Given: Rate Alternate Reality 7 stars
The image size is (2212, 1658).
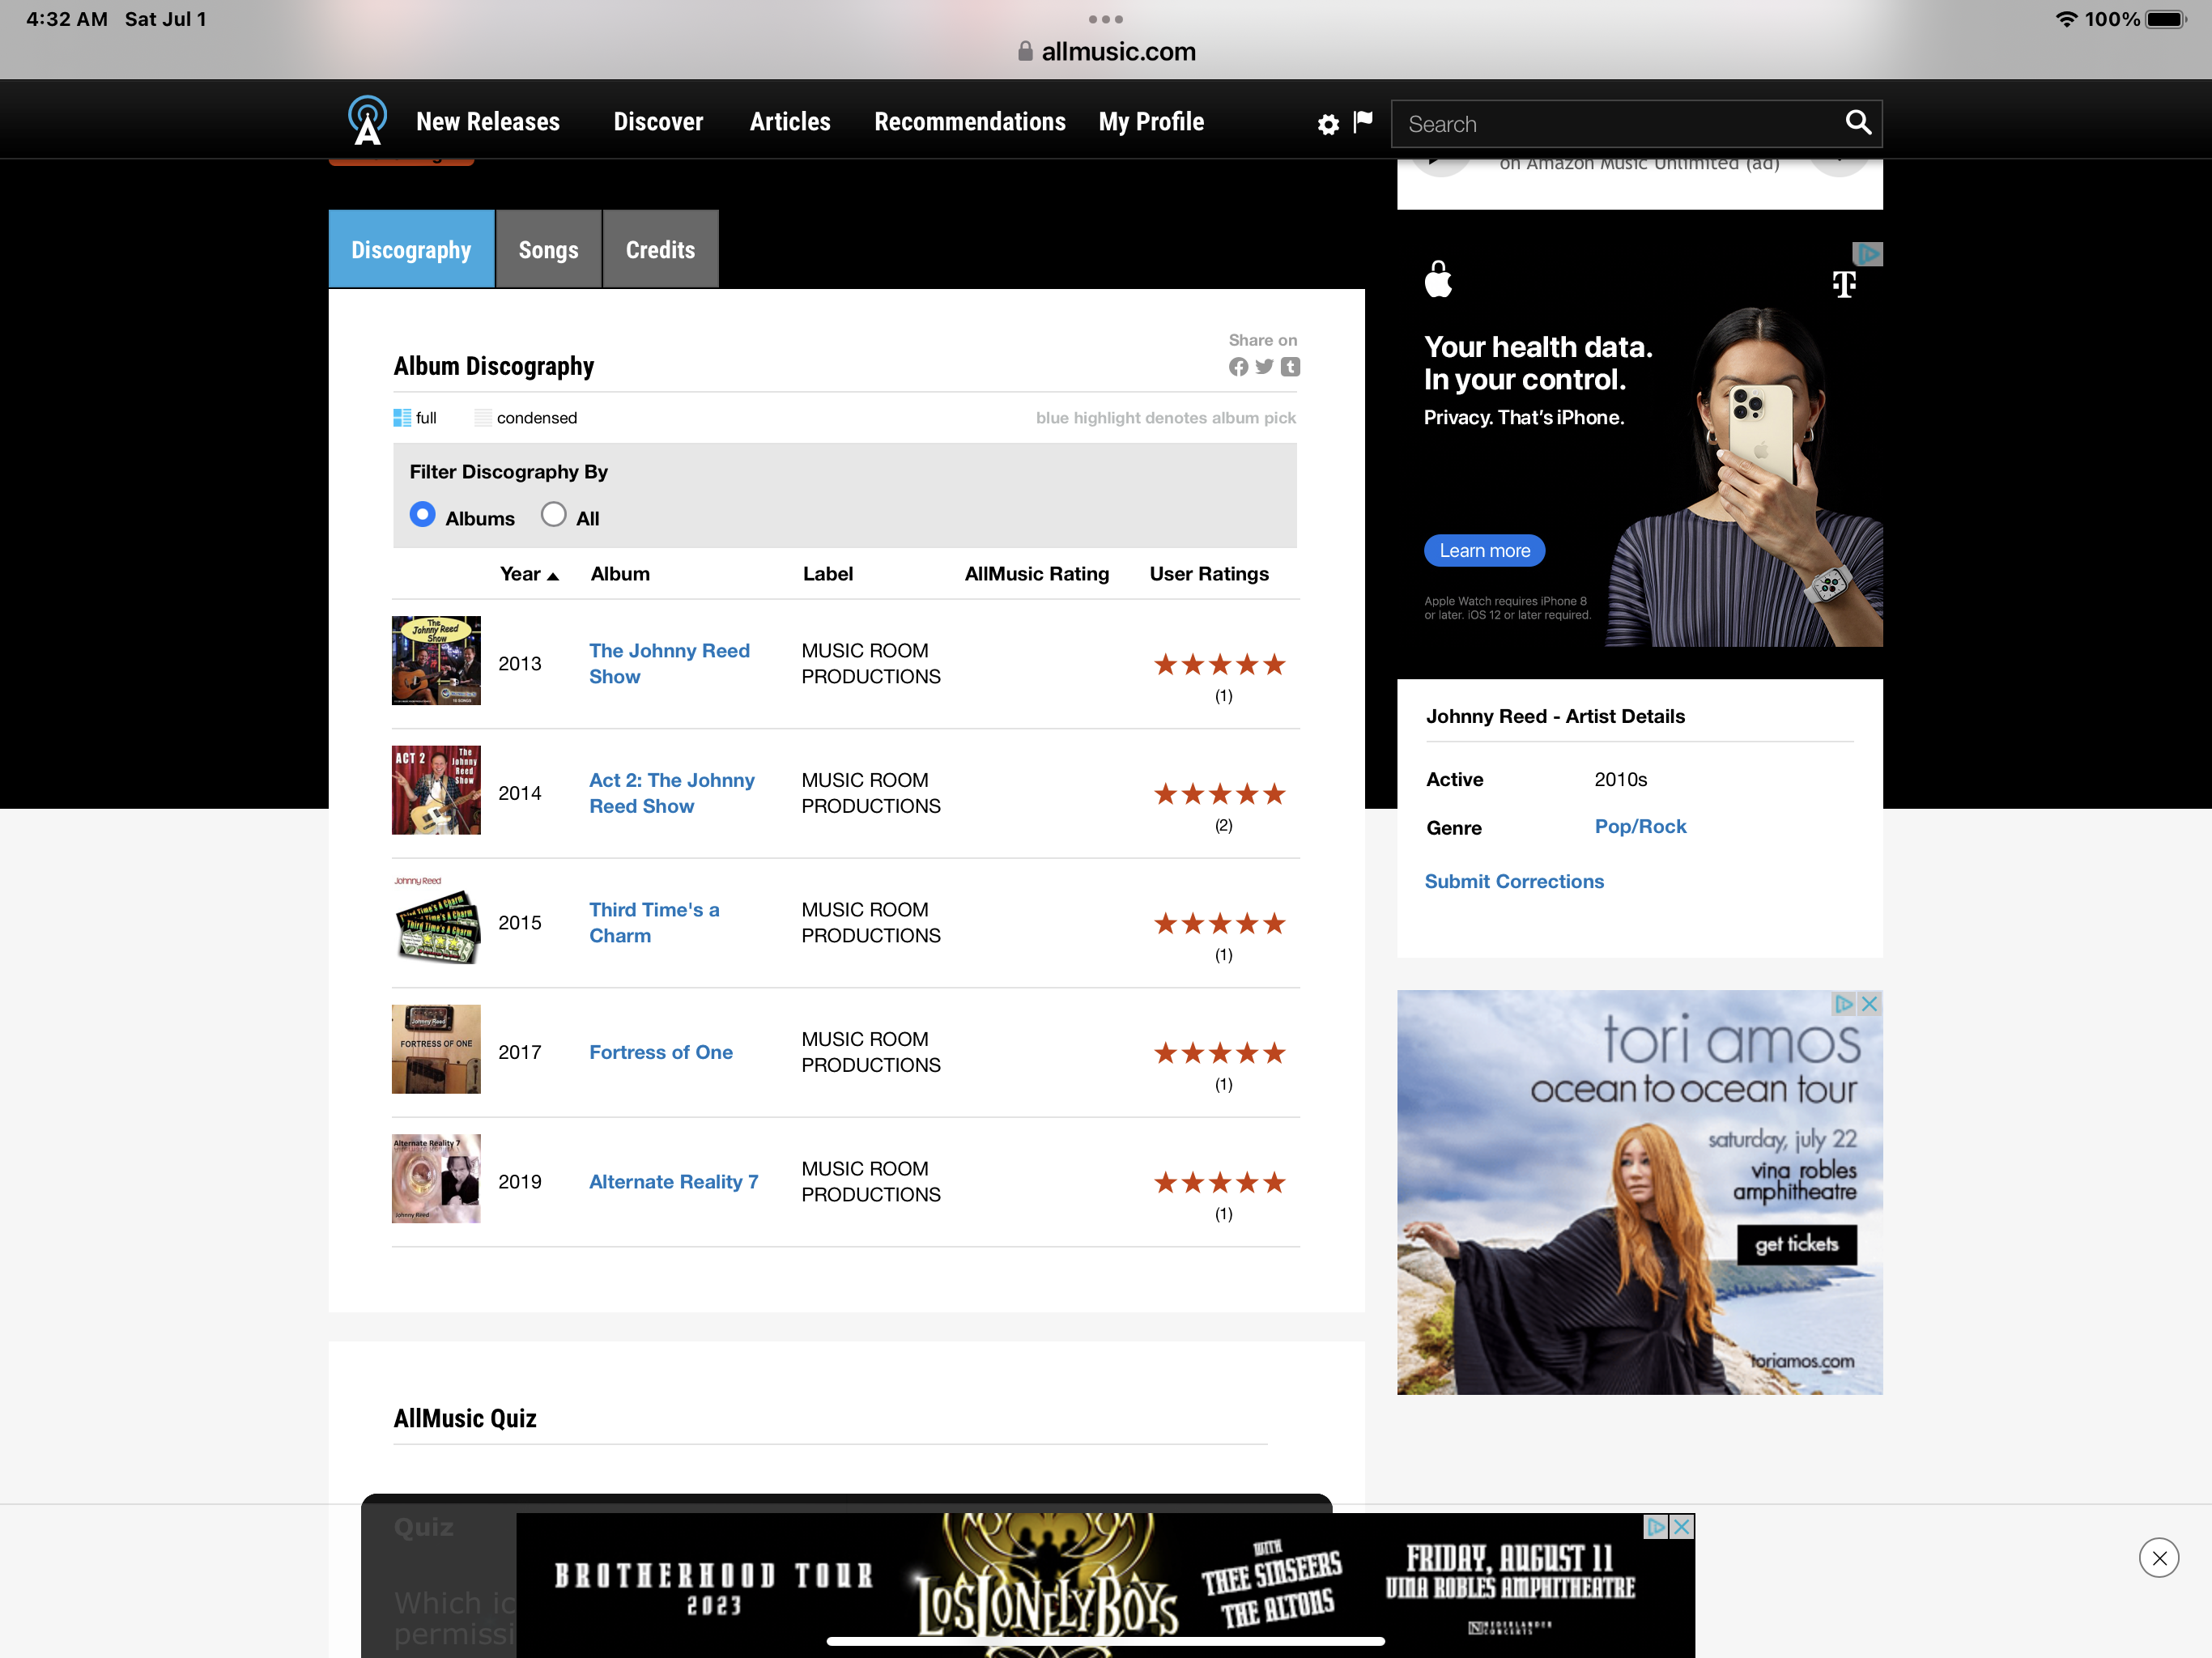Looking at the screenshot, I should (1219, 1183).
